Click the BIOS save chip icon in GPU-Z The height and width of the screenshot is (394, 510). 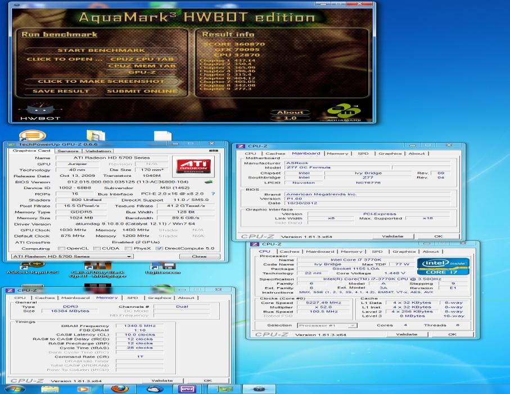click(209, 182)
